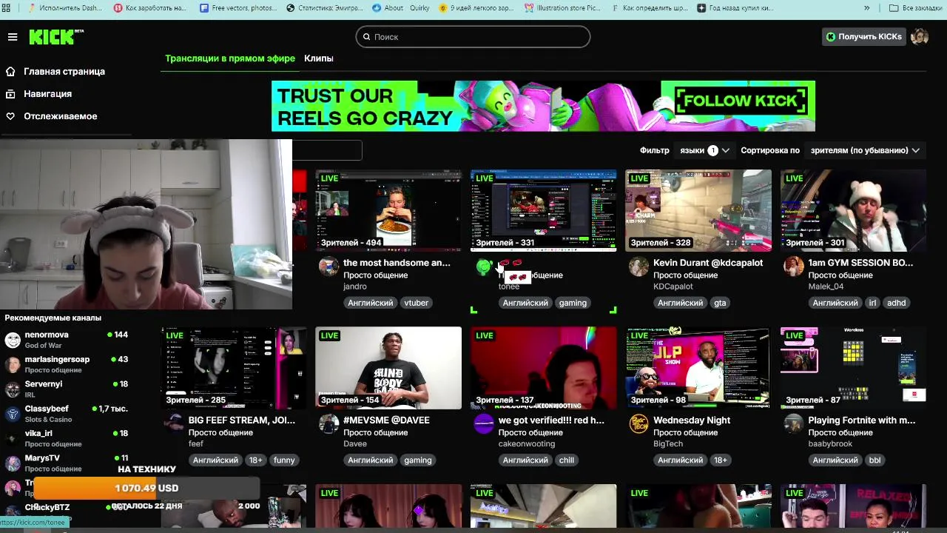Open Quirky bookmark in bookmarks bar
Image resolution: width=947 pixels, height=533 pixels.
[419, 8]
